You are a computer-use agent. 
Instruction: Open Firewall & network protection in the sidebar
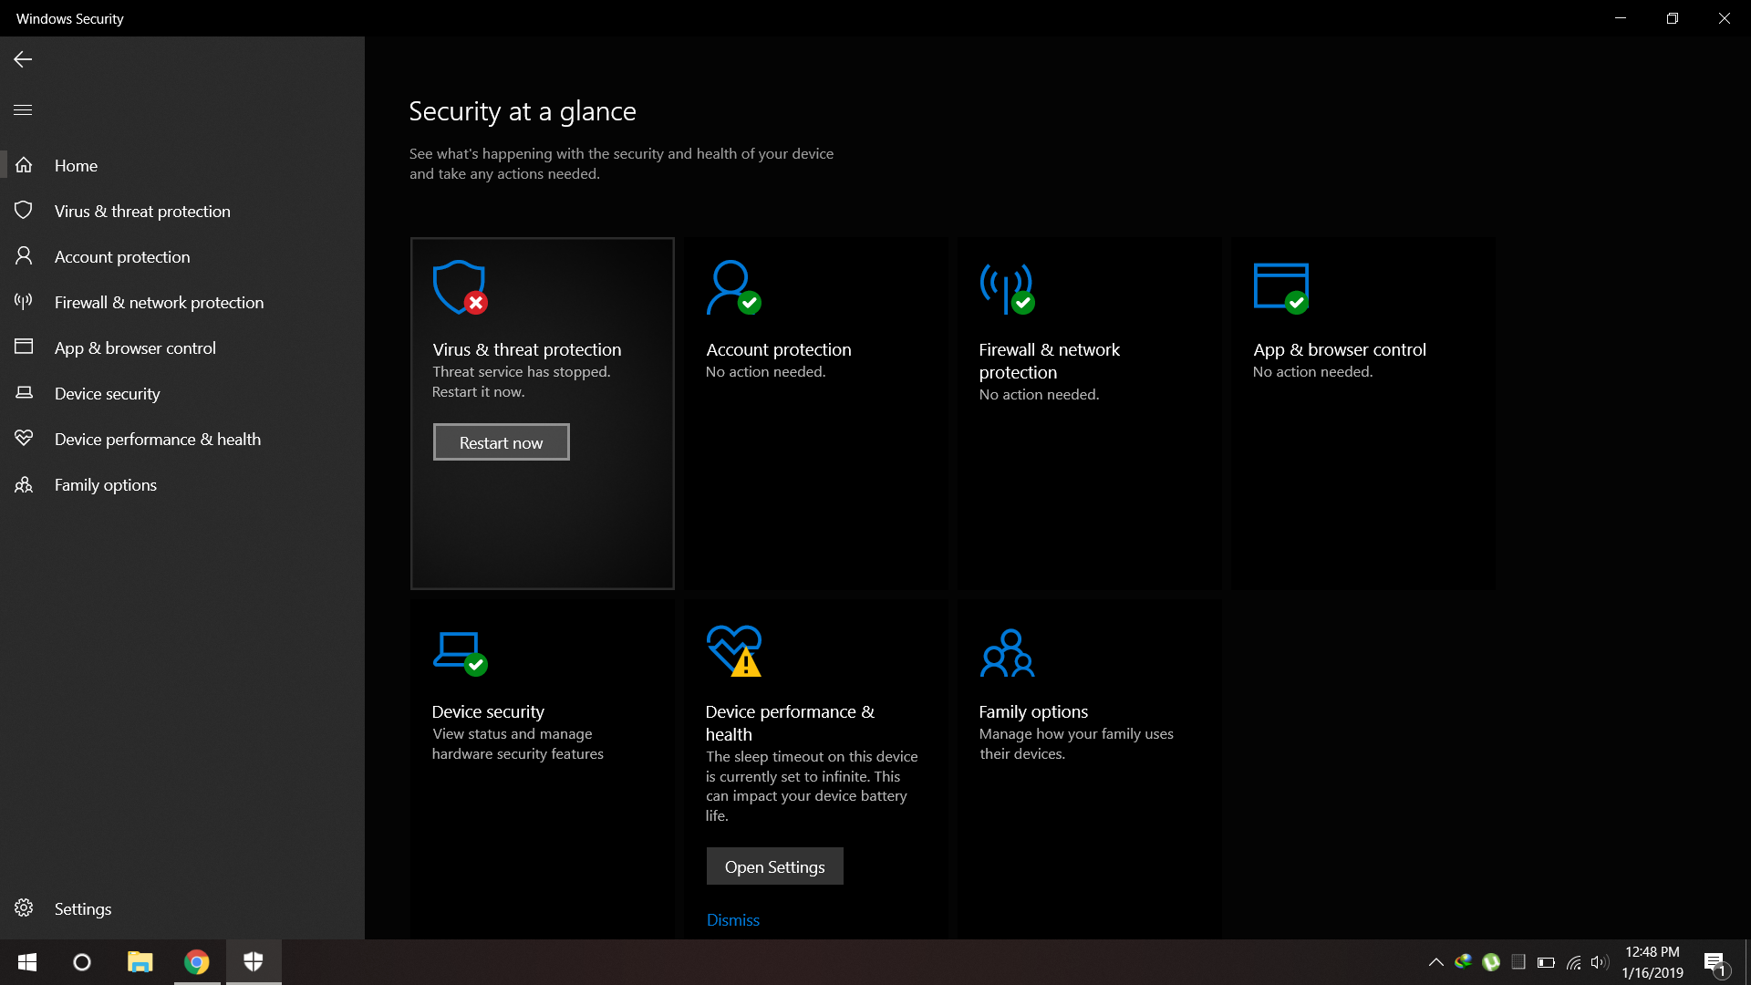tap(182, 302)
